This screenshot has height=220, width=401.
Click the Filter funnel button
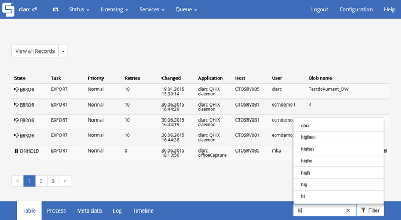pos(370,210)
